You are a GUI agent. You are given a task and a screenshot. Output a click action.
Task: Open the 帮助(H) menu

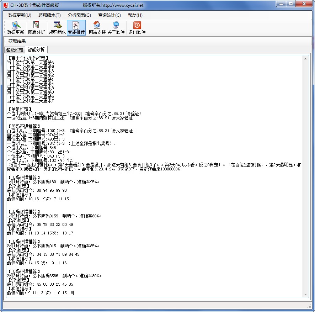click(x=135, y=15)
